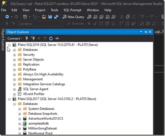Click the Results to Grid icon
Image resolution: width=165 pixels, height=136 pixels.
[x=148, y=24]
